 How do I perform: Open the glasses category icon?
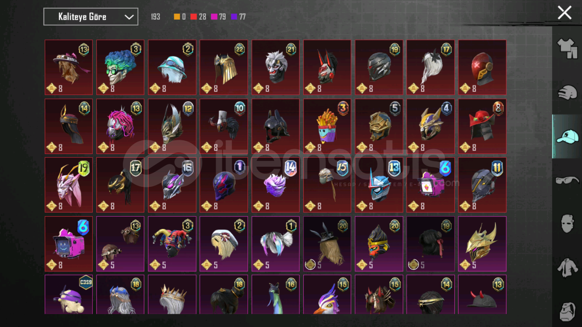click(567, 180)
